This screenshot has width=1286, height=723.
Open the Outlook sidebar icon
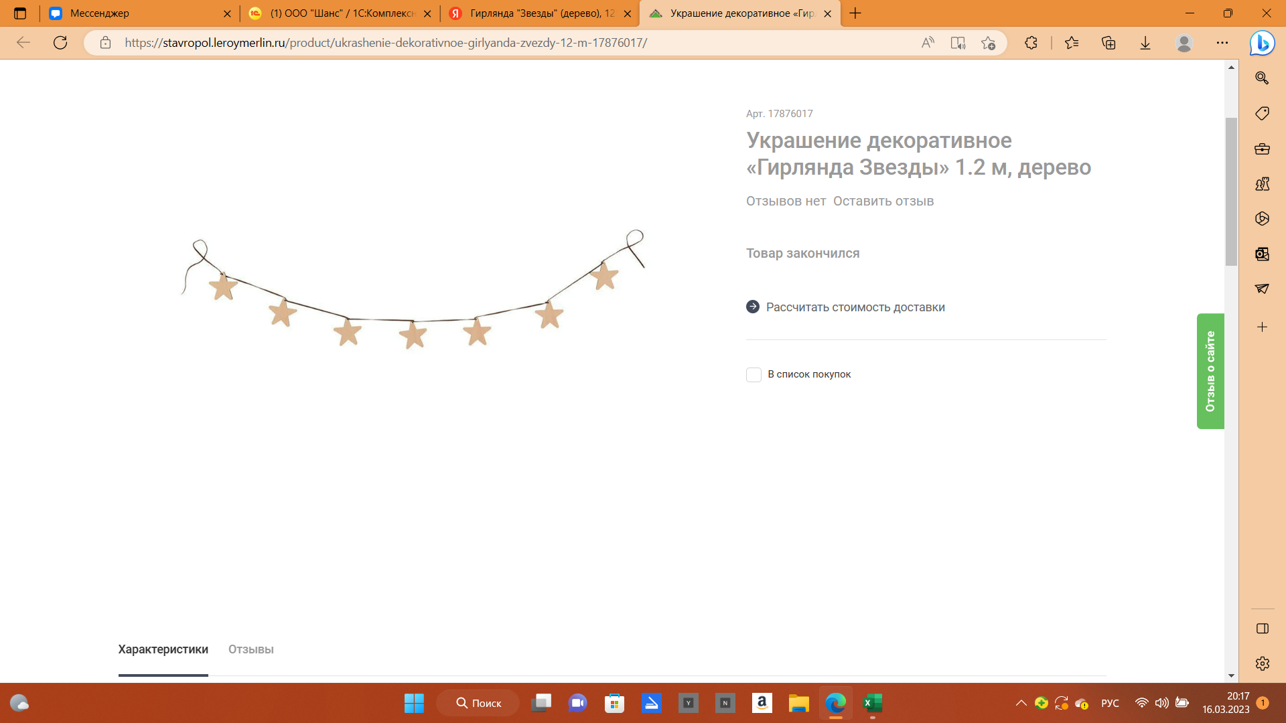pos(1262,254)
